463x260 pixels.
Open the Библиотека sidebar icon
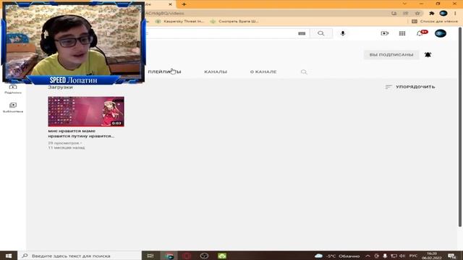[13, 108]
